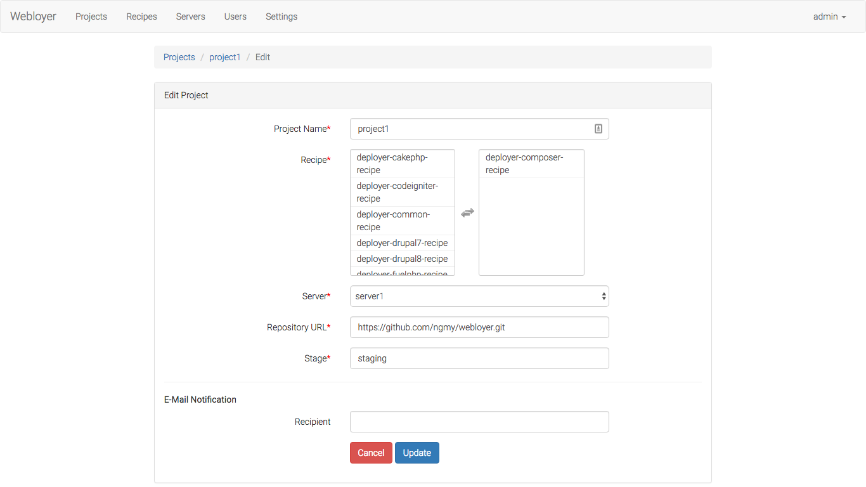Click the recipe swap arrows icon
The height and width of the screenshot is (487, 866).
(467, 213)
